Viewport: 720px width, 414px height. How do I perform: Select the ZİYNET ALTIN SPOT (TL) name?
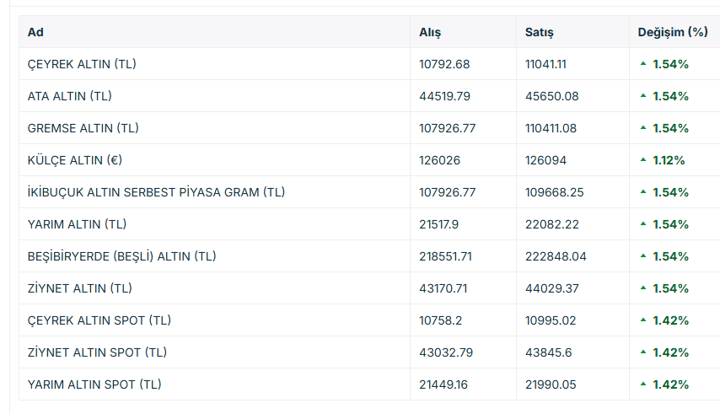[x=97, y=352]
